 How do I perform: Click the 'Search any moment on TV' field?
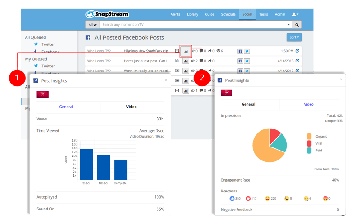(x=193, y=25)
